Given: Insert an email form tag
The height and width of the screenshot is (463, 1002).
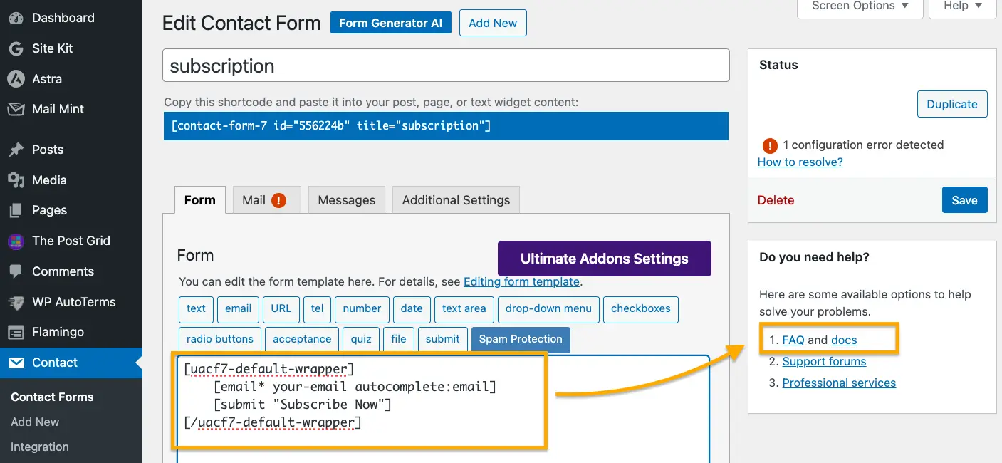Looking at the screenshot, I should pos(238,309).
